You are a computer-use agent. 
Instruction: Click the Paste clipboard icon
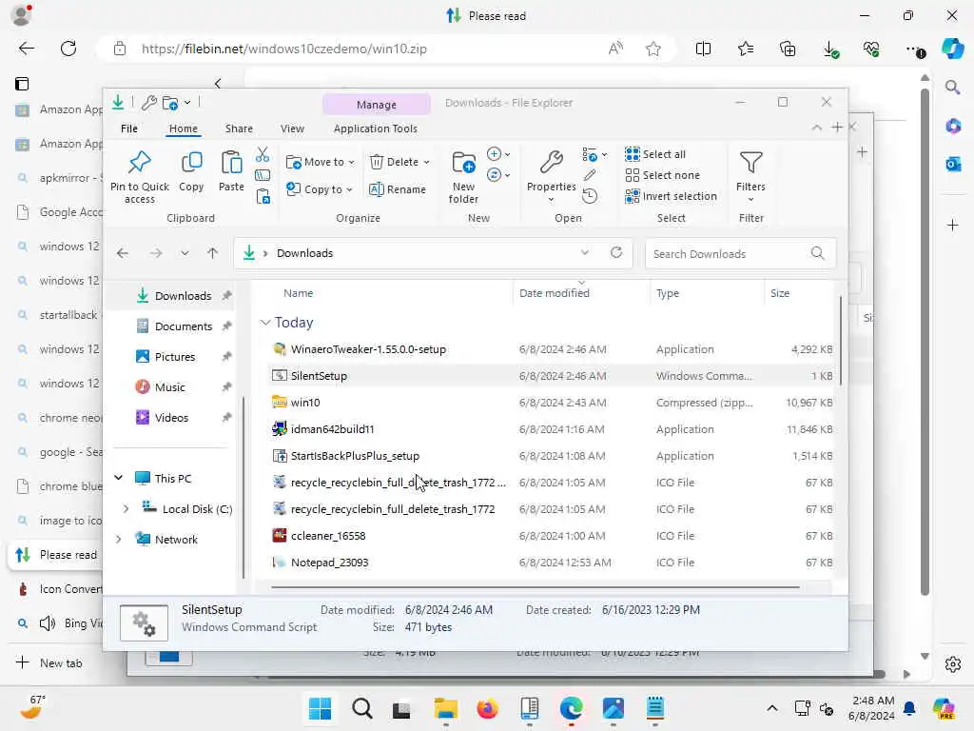pyautogui.click(x=231, y=164)
